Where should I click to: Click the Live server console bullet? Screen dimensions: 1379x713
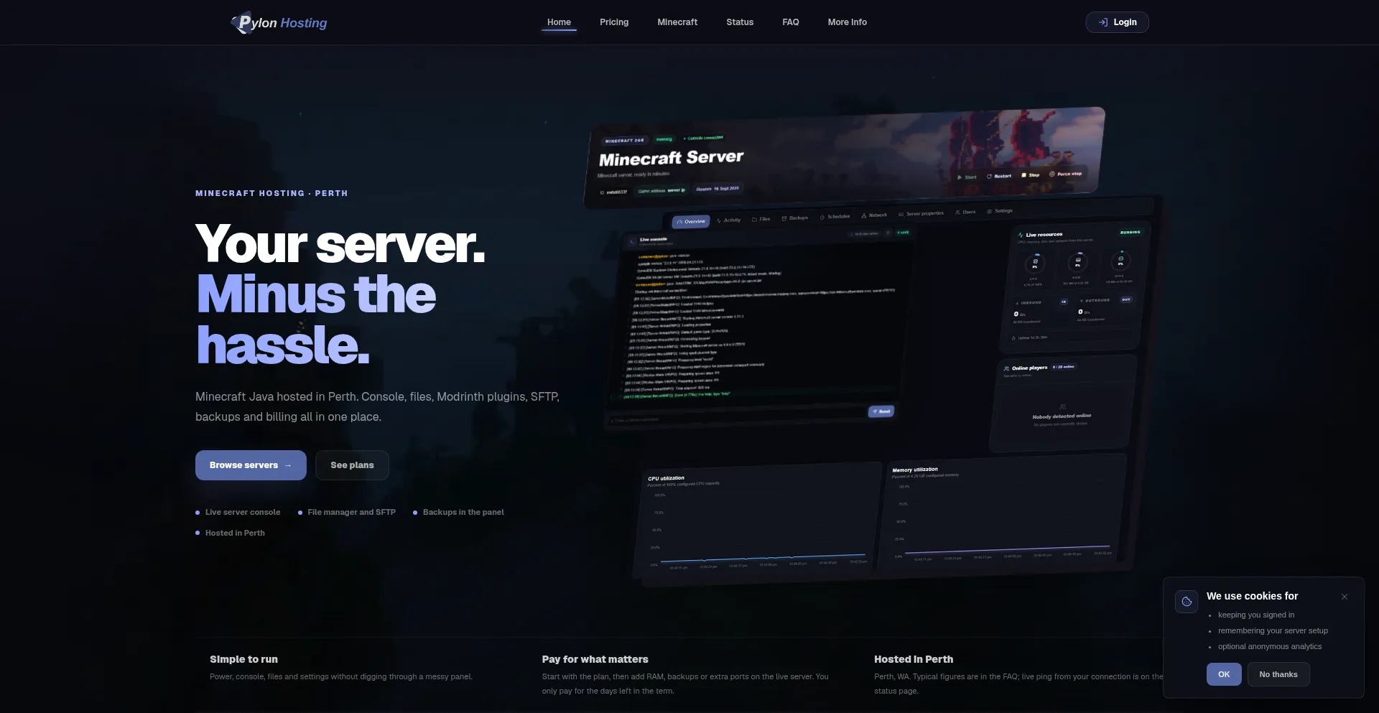tap(238, 512)
